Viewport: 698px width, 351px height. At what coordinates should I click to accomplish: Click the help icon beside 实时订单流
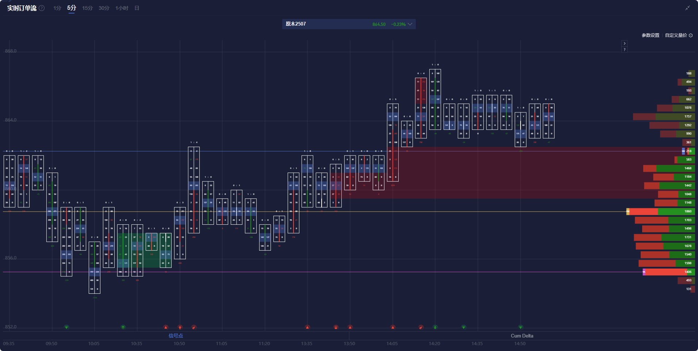pyautogui.click(x=42, y=8)
